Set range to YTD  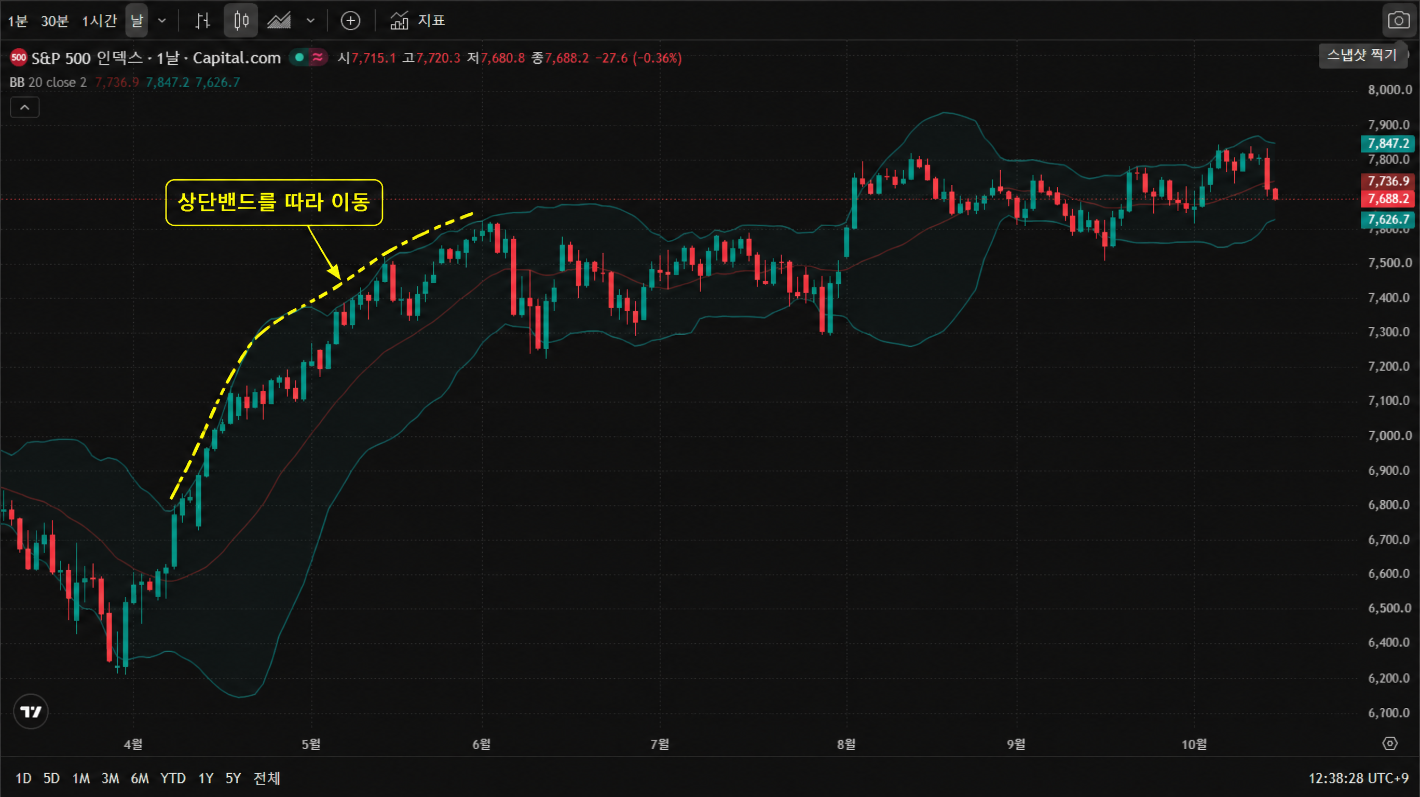click(173, 778)
